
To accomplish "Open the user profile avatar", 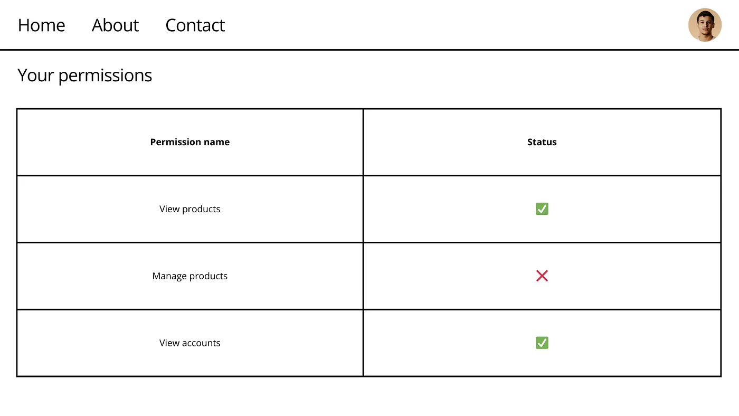I will (705, 25).
